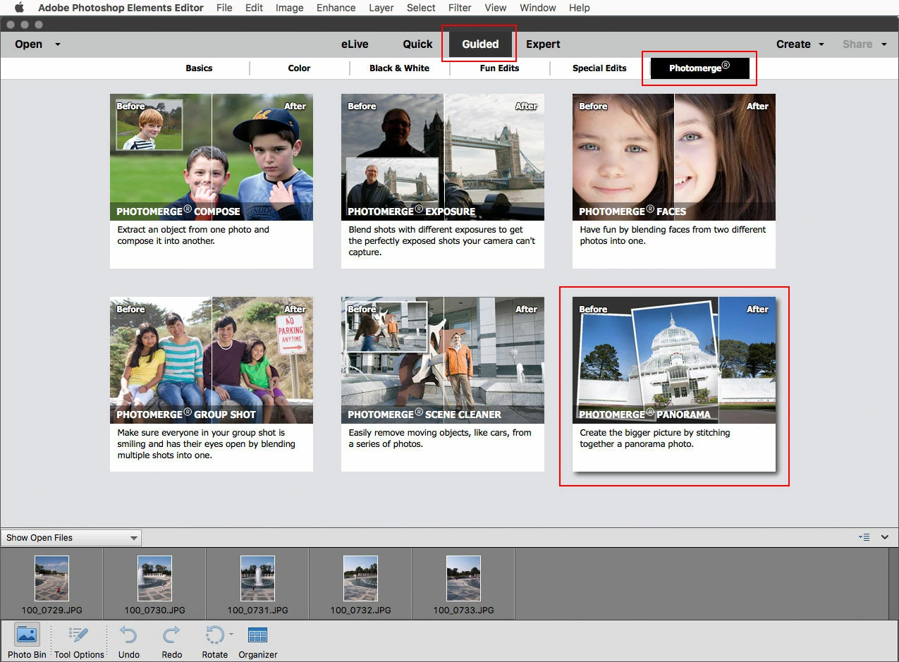Open the Select menu
This screenshot has width=899, height=662.
(421, 8)
